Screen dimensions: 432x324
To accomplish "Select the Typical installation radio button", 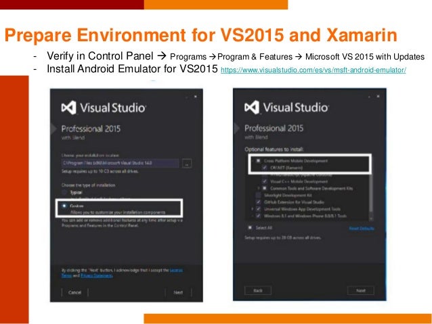I will point(64,192).
